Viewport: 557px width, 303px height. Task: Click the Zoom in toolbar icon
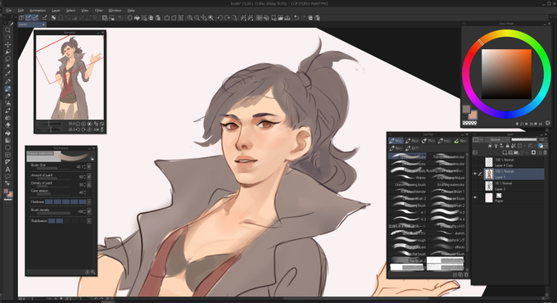click(x=190, y=17)
